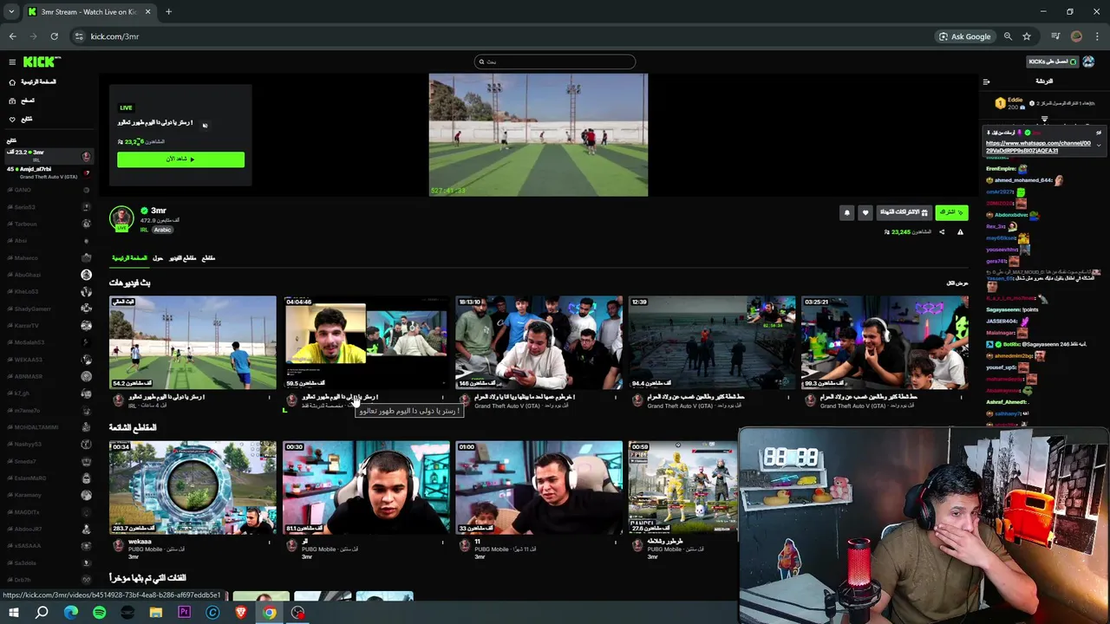Open the Windows Start menu
This screenshot has width=1110, height=624.
point(13,613)
